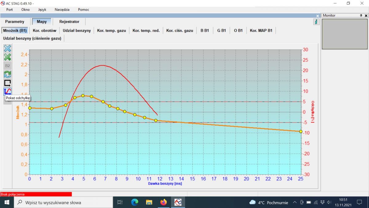Click the Dropbox tray icon

click(x=323, y=202)
